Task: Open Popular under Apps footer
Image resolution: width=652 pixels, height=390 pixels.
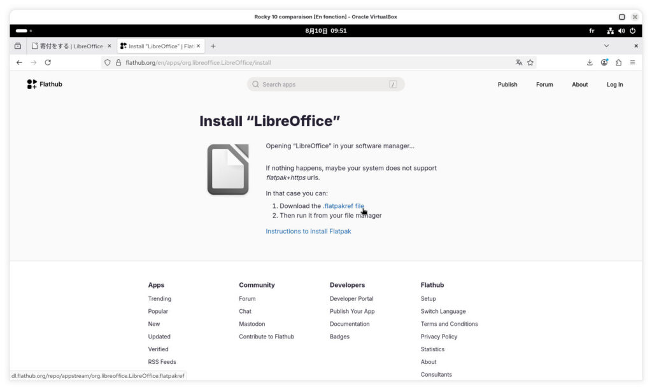Action: [x=158, y=311]
